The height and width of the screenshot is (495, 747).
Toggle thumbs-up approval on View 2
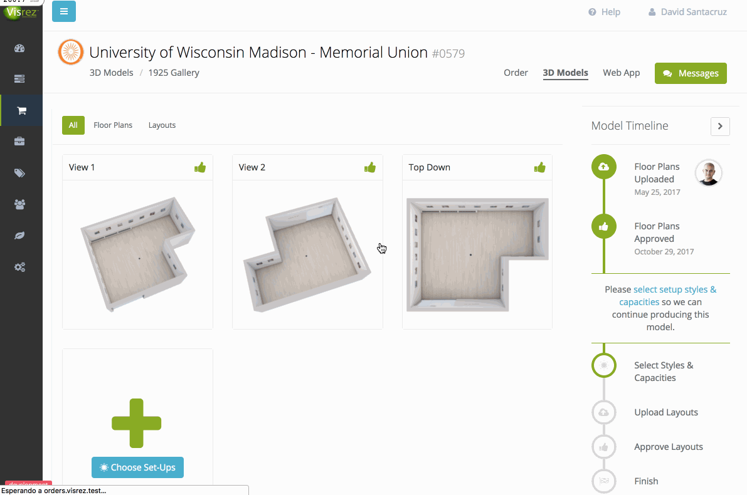tap(370, 167)
